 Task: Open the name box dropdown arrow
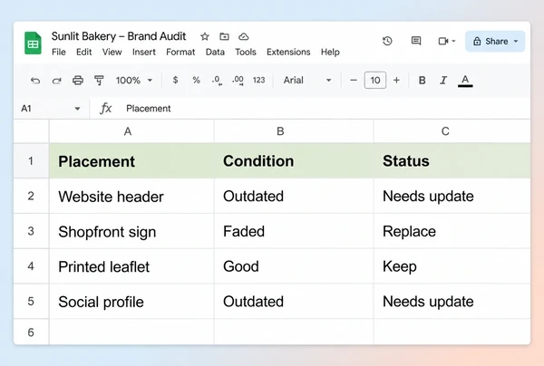pos(77,109)
